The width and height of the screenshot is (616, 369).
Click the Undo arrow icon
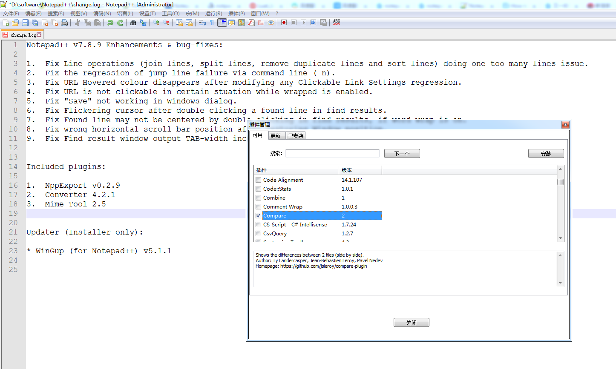110,23
